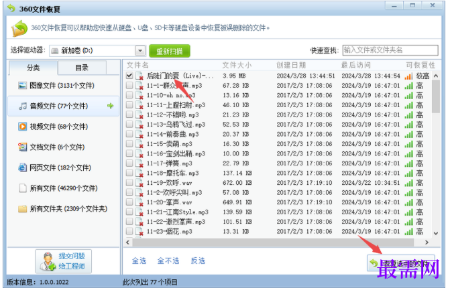Select checkbox of 11-15-卖萌.mp3

coord(129,144)
